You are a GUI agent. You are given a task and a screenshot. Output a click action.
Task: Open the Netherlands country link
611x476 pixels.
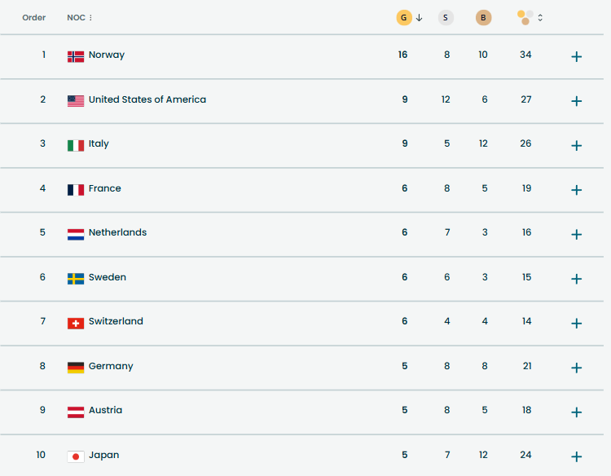pos(117,232)
